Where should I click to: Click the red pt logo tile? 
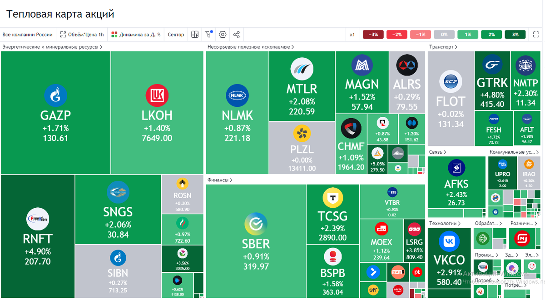[x=416, y=272]
